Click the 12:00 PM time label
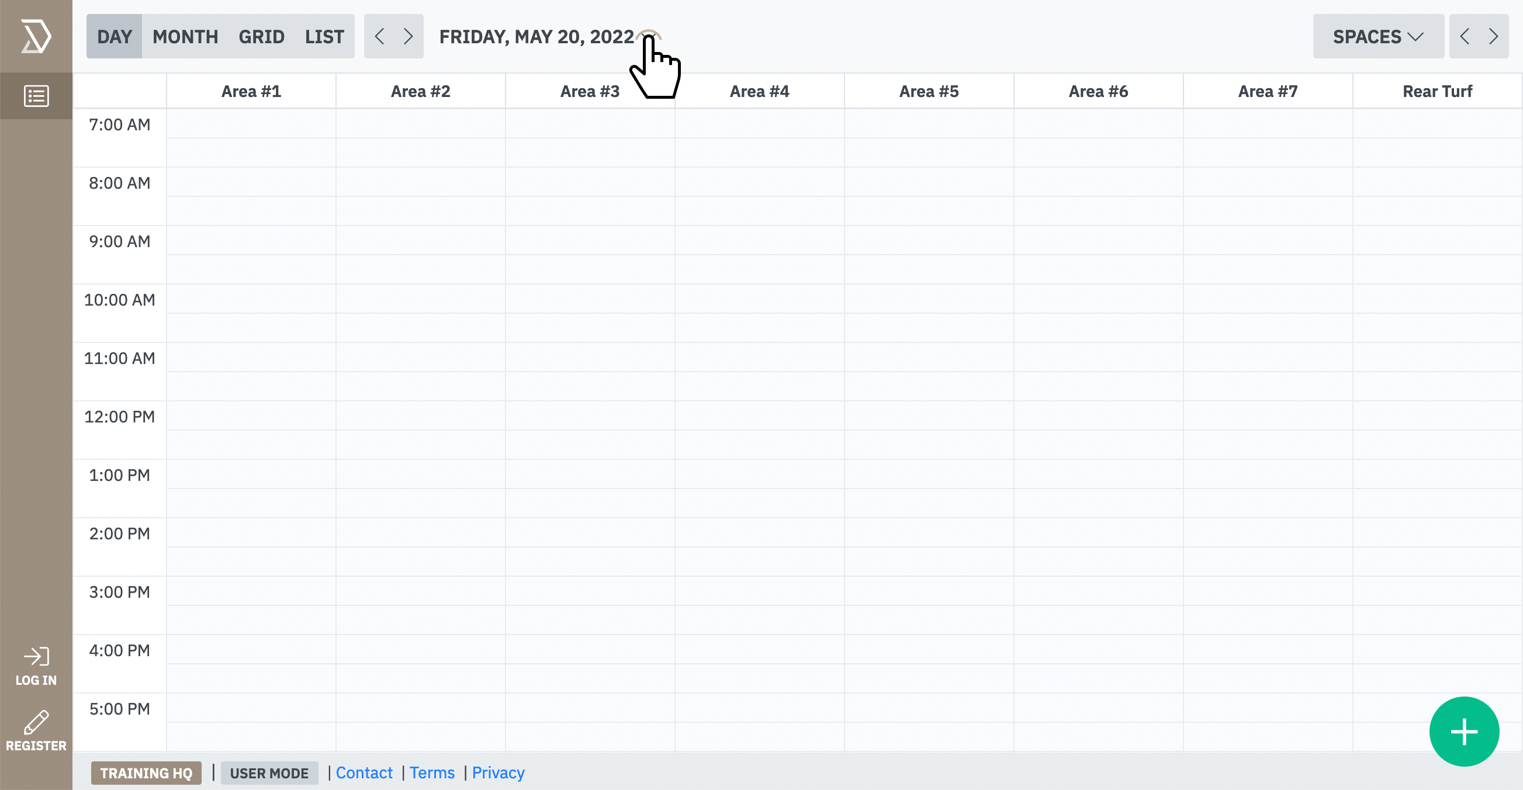 tap(119, 417)
